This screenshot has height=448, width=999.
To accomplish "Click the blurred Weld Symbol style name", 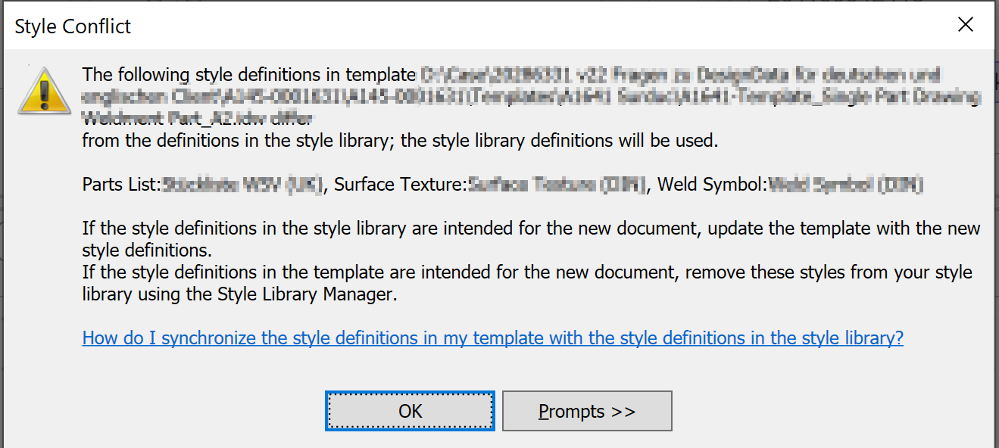I will click(844, 184).
